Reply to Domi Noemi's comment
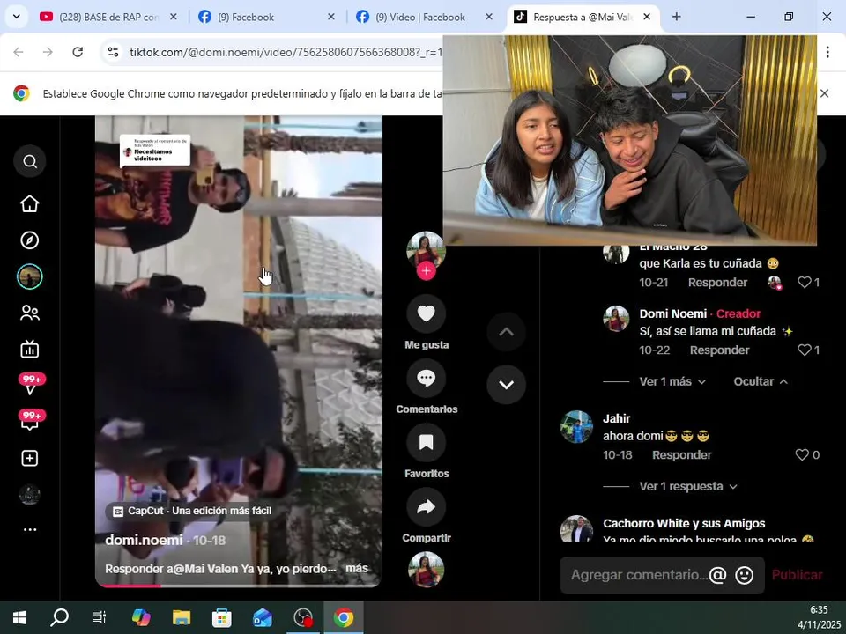Viewport: 846px width, 634px height. (719, 350)
